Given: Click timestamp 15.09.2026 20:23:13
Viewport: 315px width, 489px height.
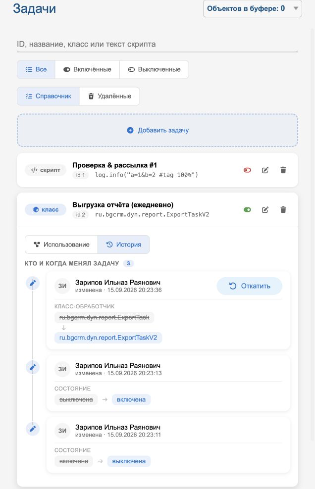Looking at the screenshot, I should pos(135,373).
